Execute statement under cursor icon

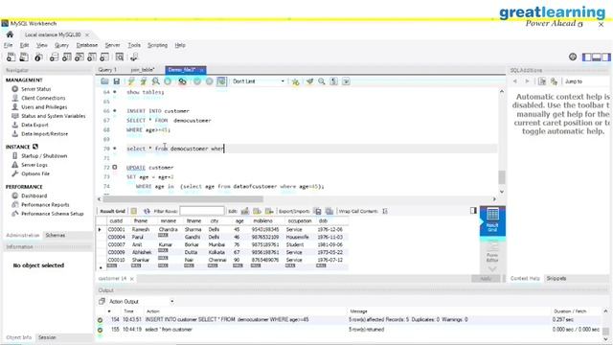coord(143,81)
